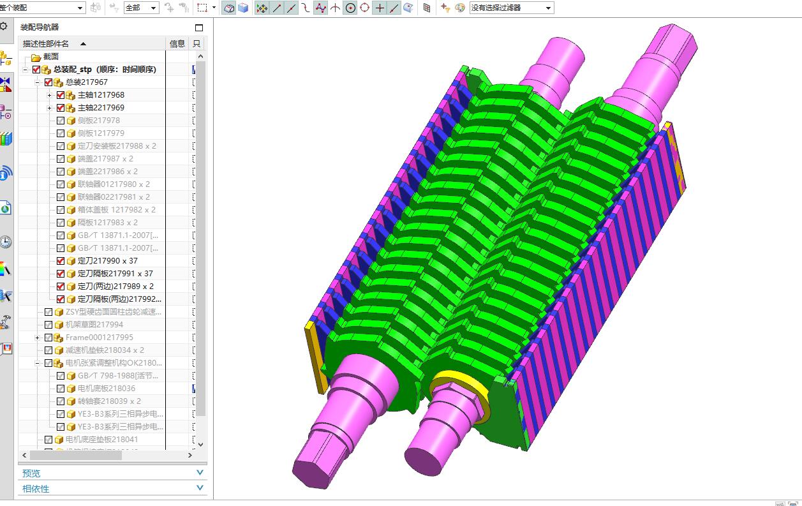Expand the 预览 panel section
802x506 pixels.
(112, 473)
